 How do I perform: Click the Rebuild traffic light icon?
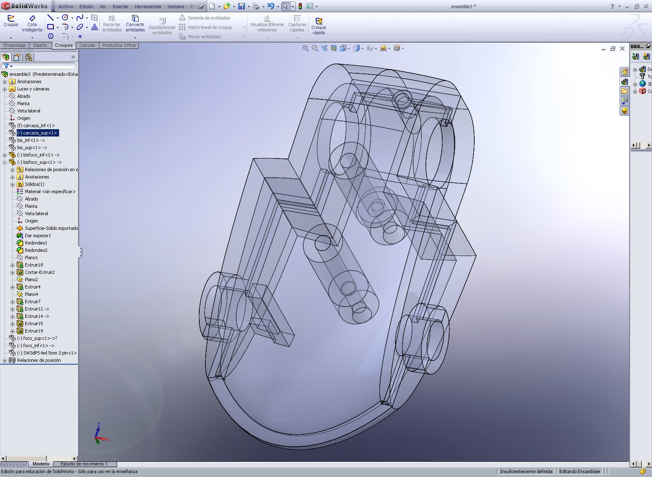300,6
